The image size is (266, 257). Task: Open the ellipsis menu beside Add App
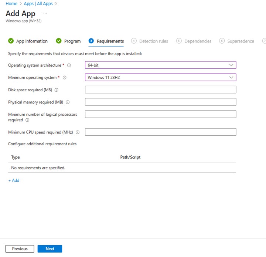coord(45,13)
